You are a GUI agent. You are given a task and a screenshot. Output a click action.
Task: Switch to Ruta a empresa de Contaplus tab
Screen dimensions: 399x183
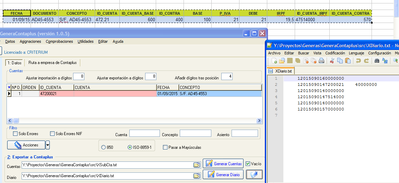pos(52,63)
